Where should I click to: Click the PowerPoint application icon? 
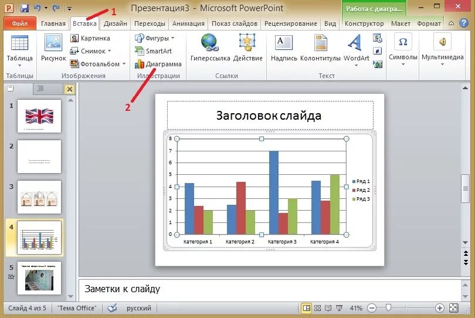coord(9,8)
